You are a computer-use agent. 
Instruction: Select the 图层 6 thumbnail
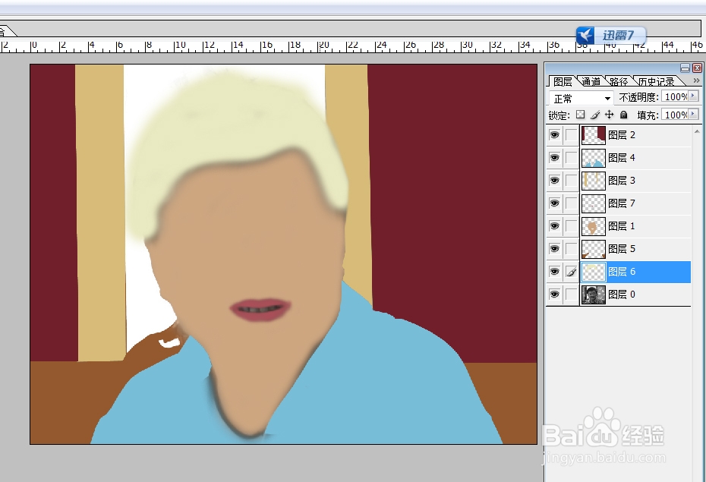(594, 272)
